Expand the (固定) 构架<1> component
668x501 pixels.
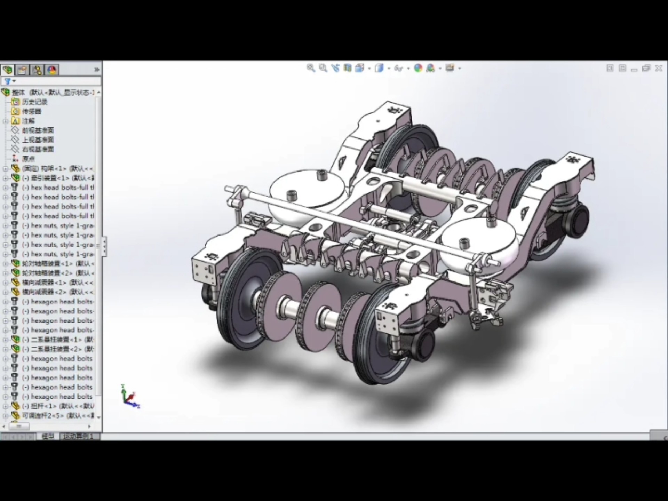5,169
